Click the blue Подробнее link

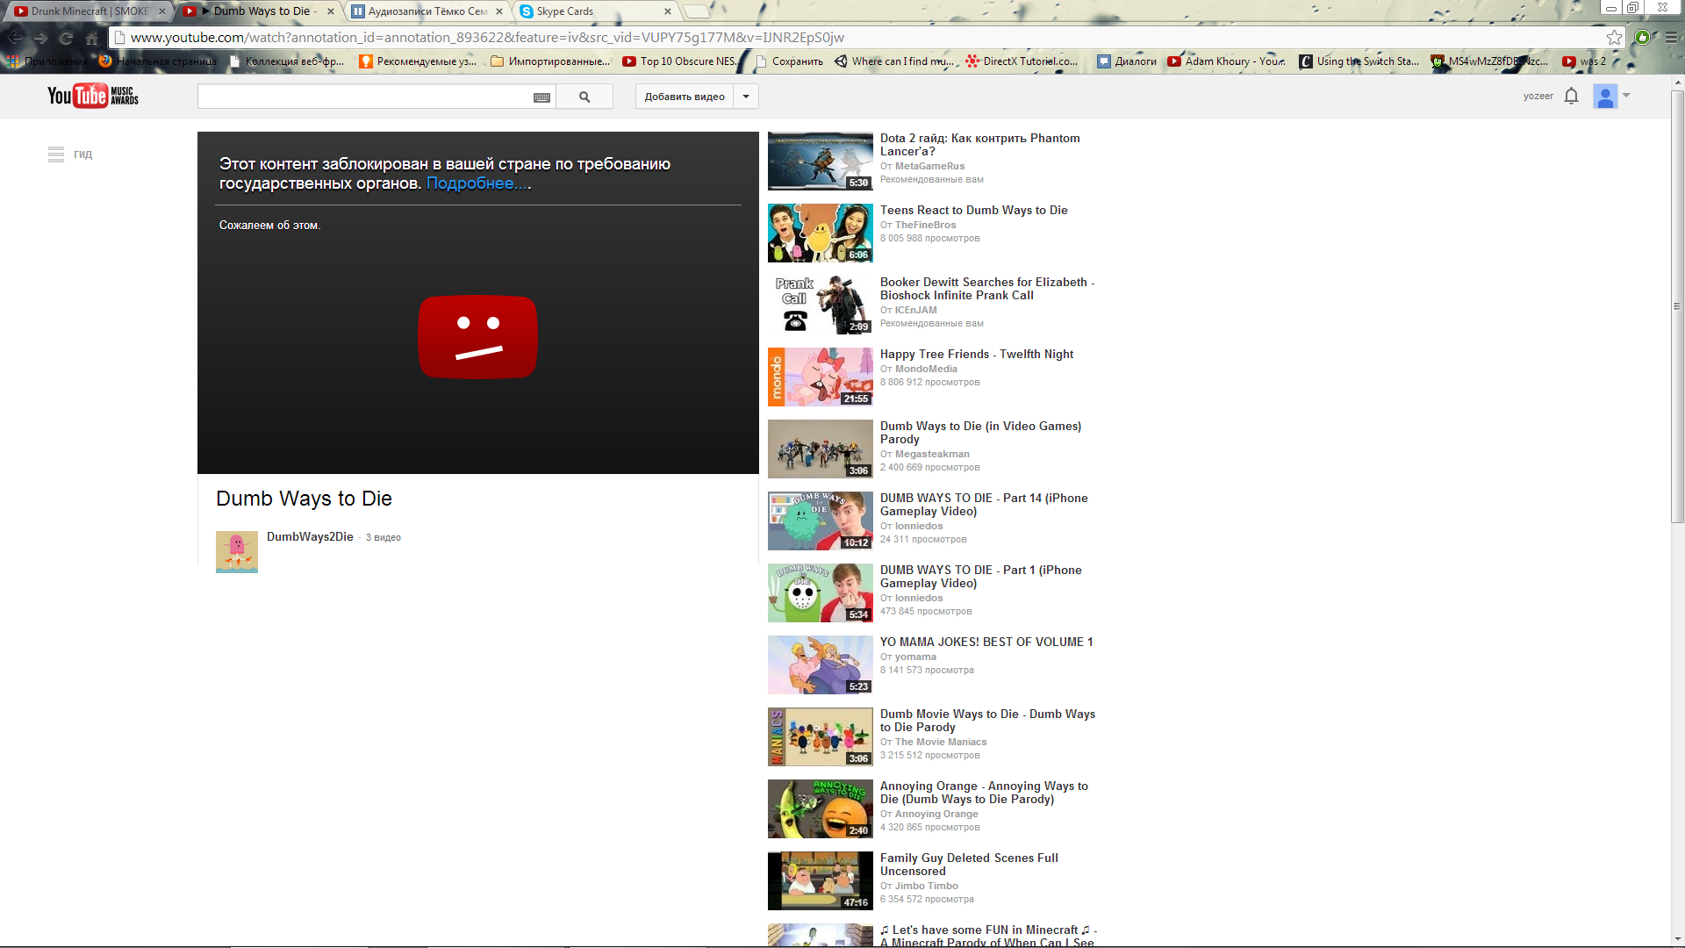click(478, 183)
